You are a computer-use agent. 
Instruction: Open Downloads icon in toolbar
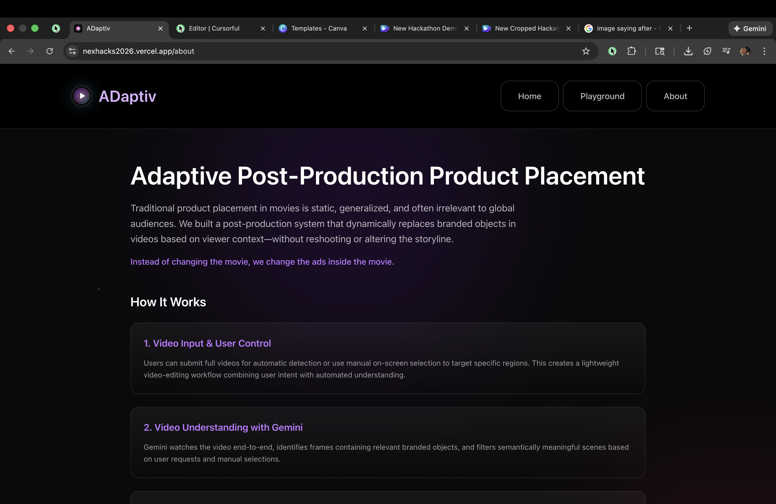click(x=688, y=51)
